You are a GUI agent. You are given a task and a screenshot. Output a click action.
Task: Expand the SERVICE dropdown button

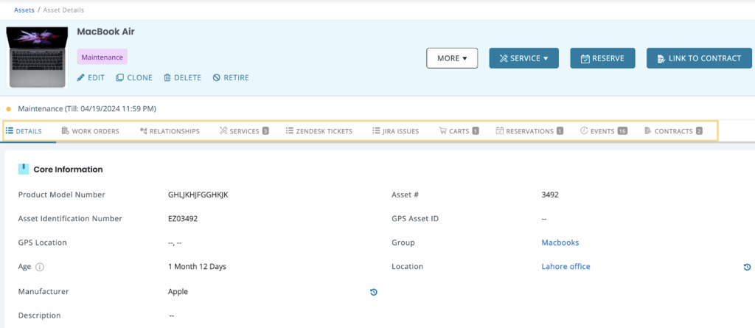524,58
